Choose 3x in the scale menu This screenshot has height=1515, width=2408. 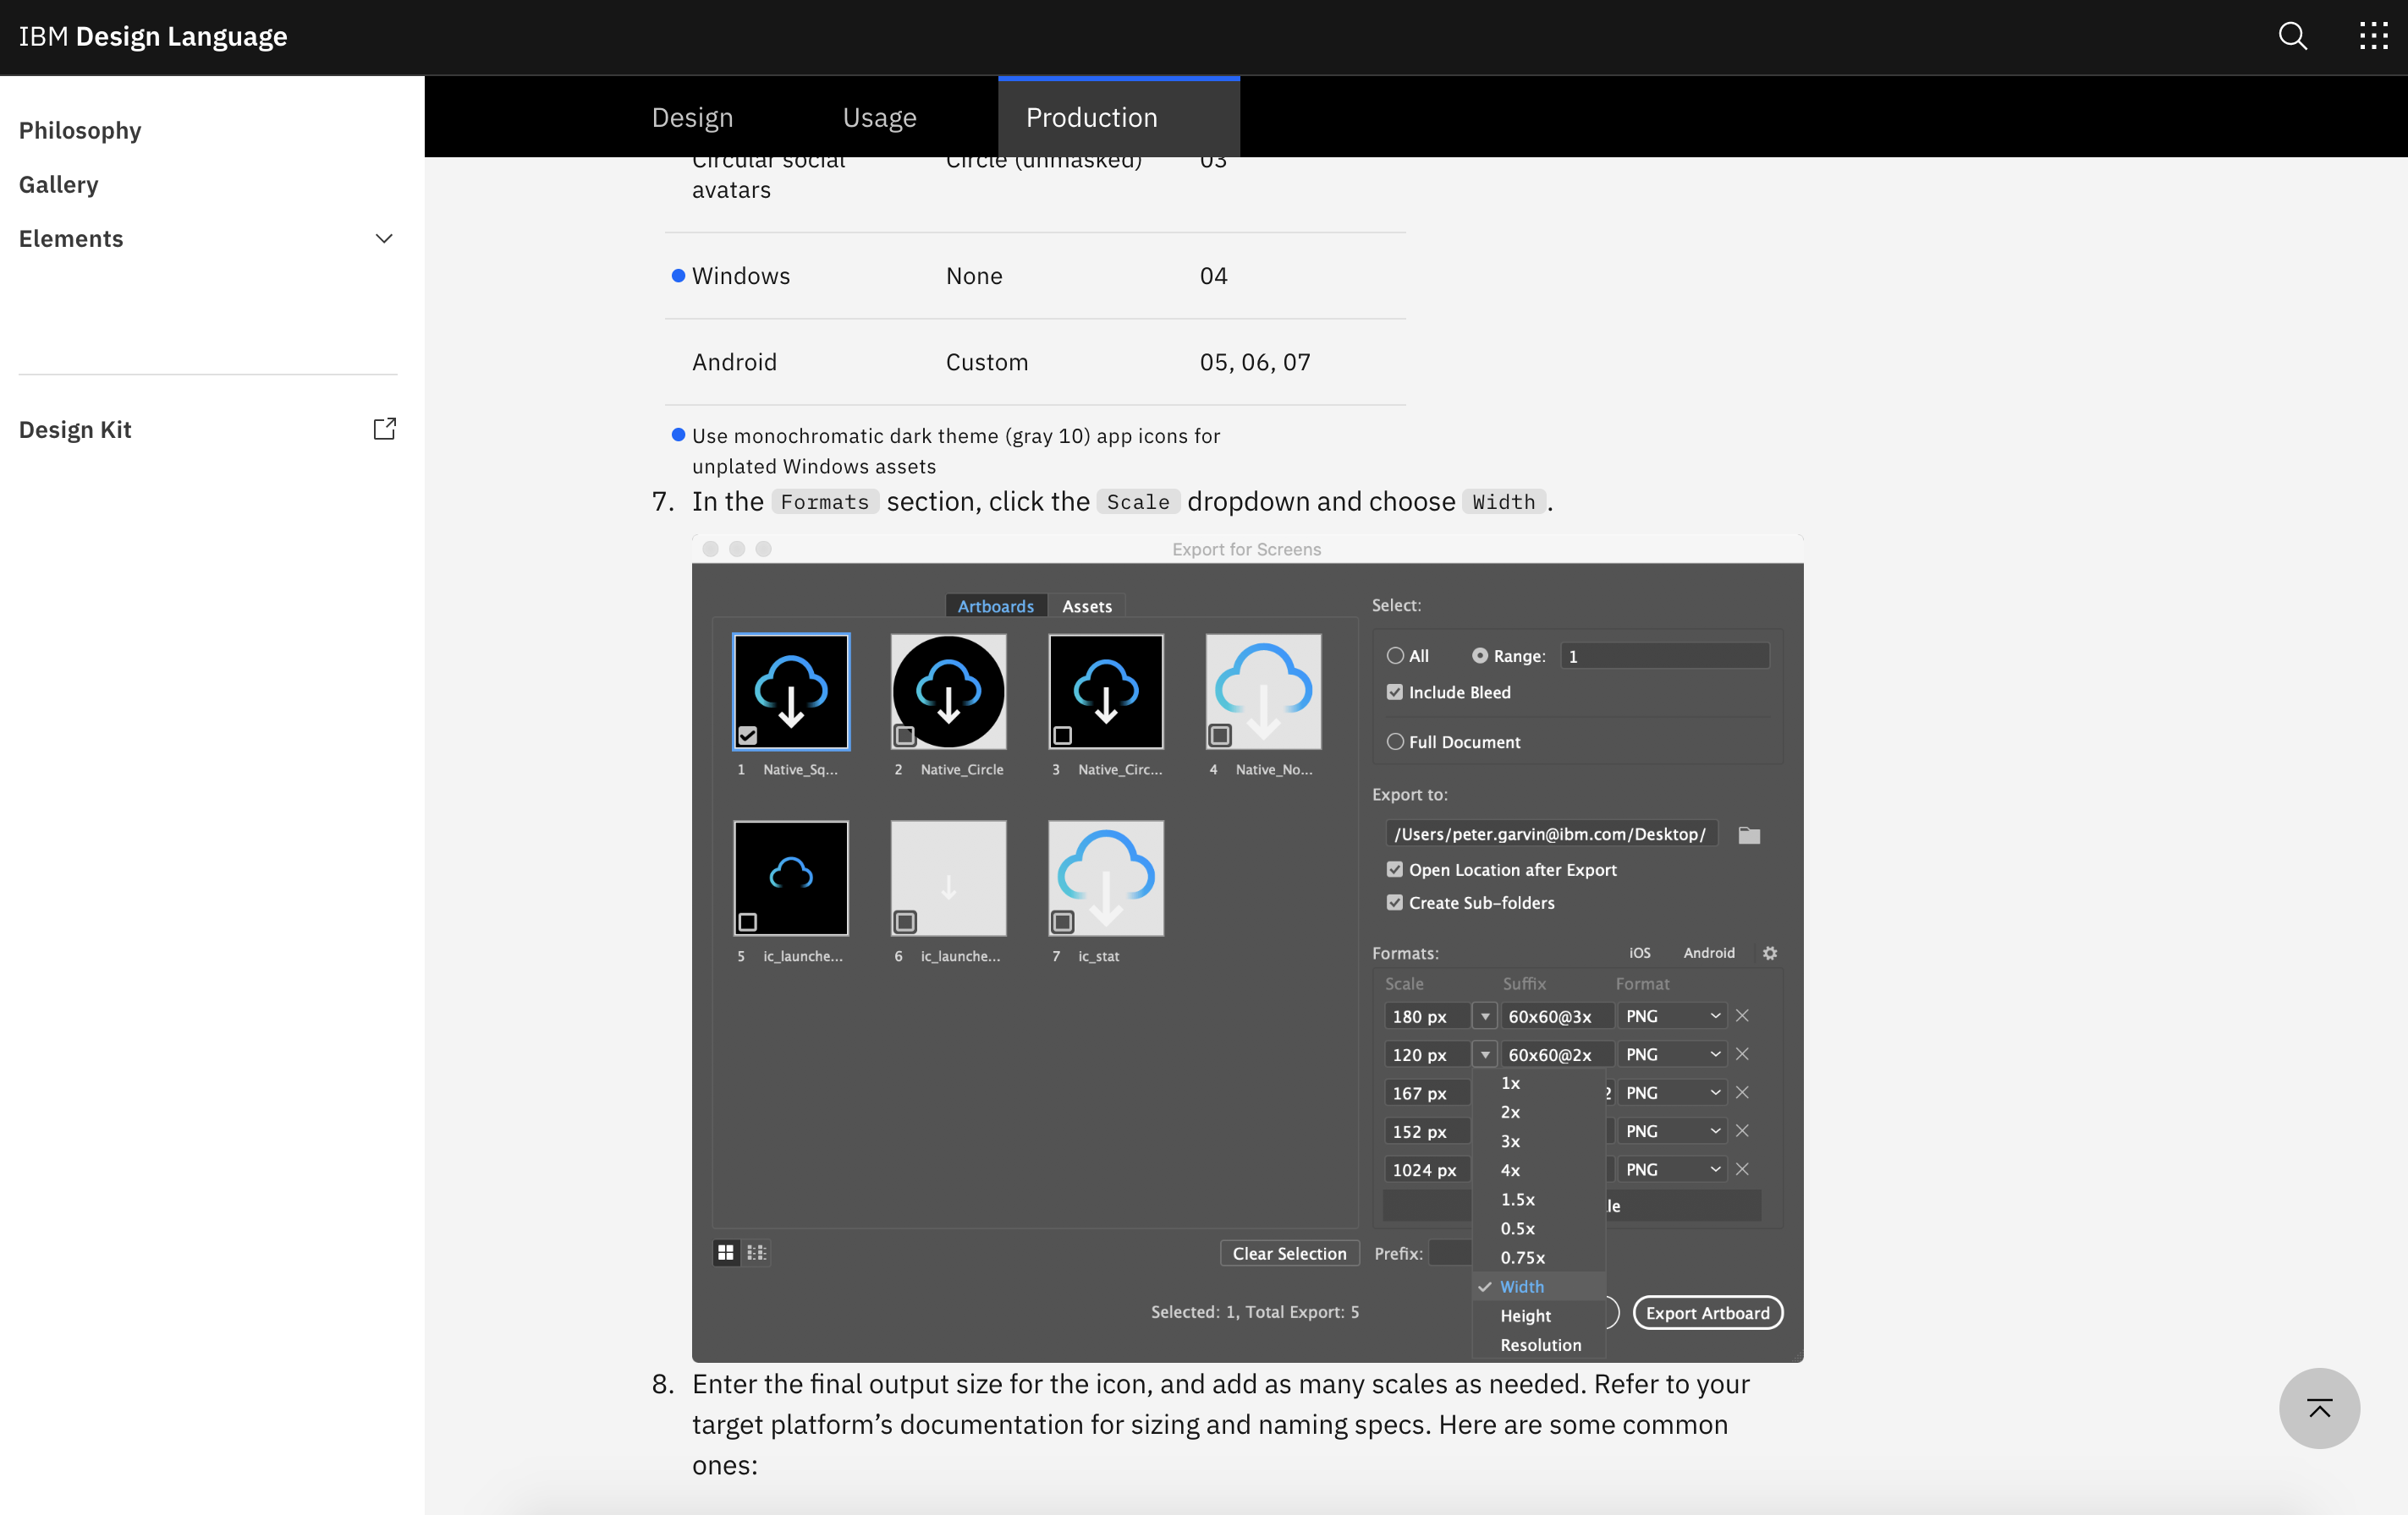(1539, 1141)
